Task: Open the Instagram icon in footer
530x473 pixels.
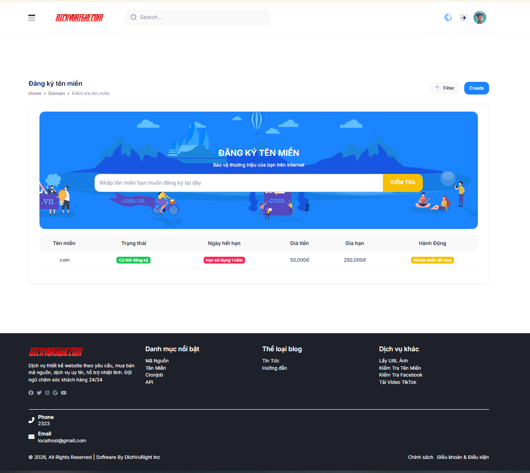Action: point(47,393)
